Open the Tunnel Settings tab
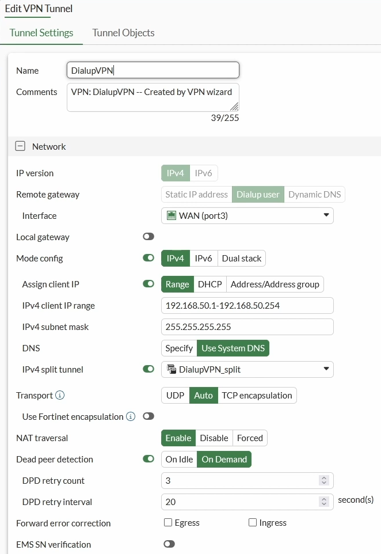 coord(41,33)
